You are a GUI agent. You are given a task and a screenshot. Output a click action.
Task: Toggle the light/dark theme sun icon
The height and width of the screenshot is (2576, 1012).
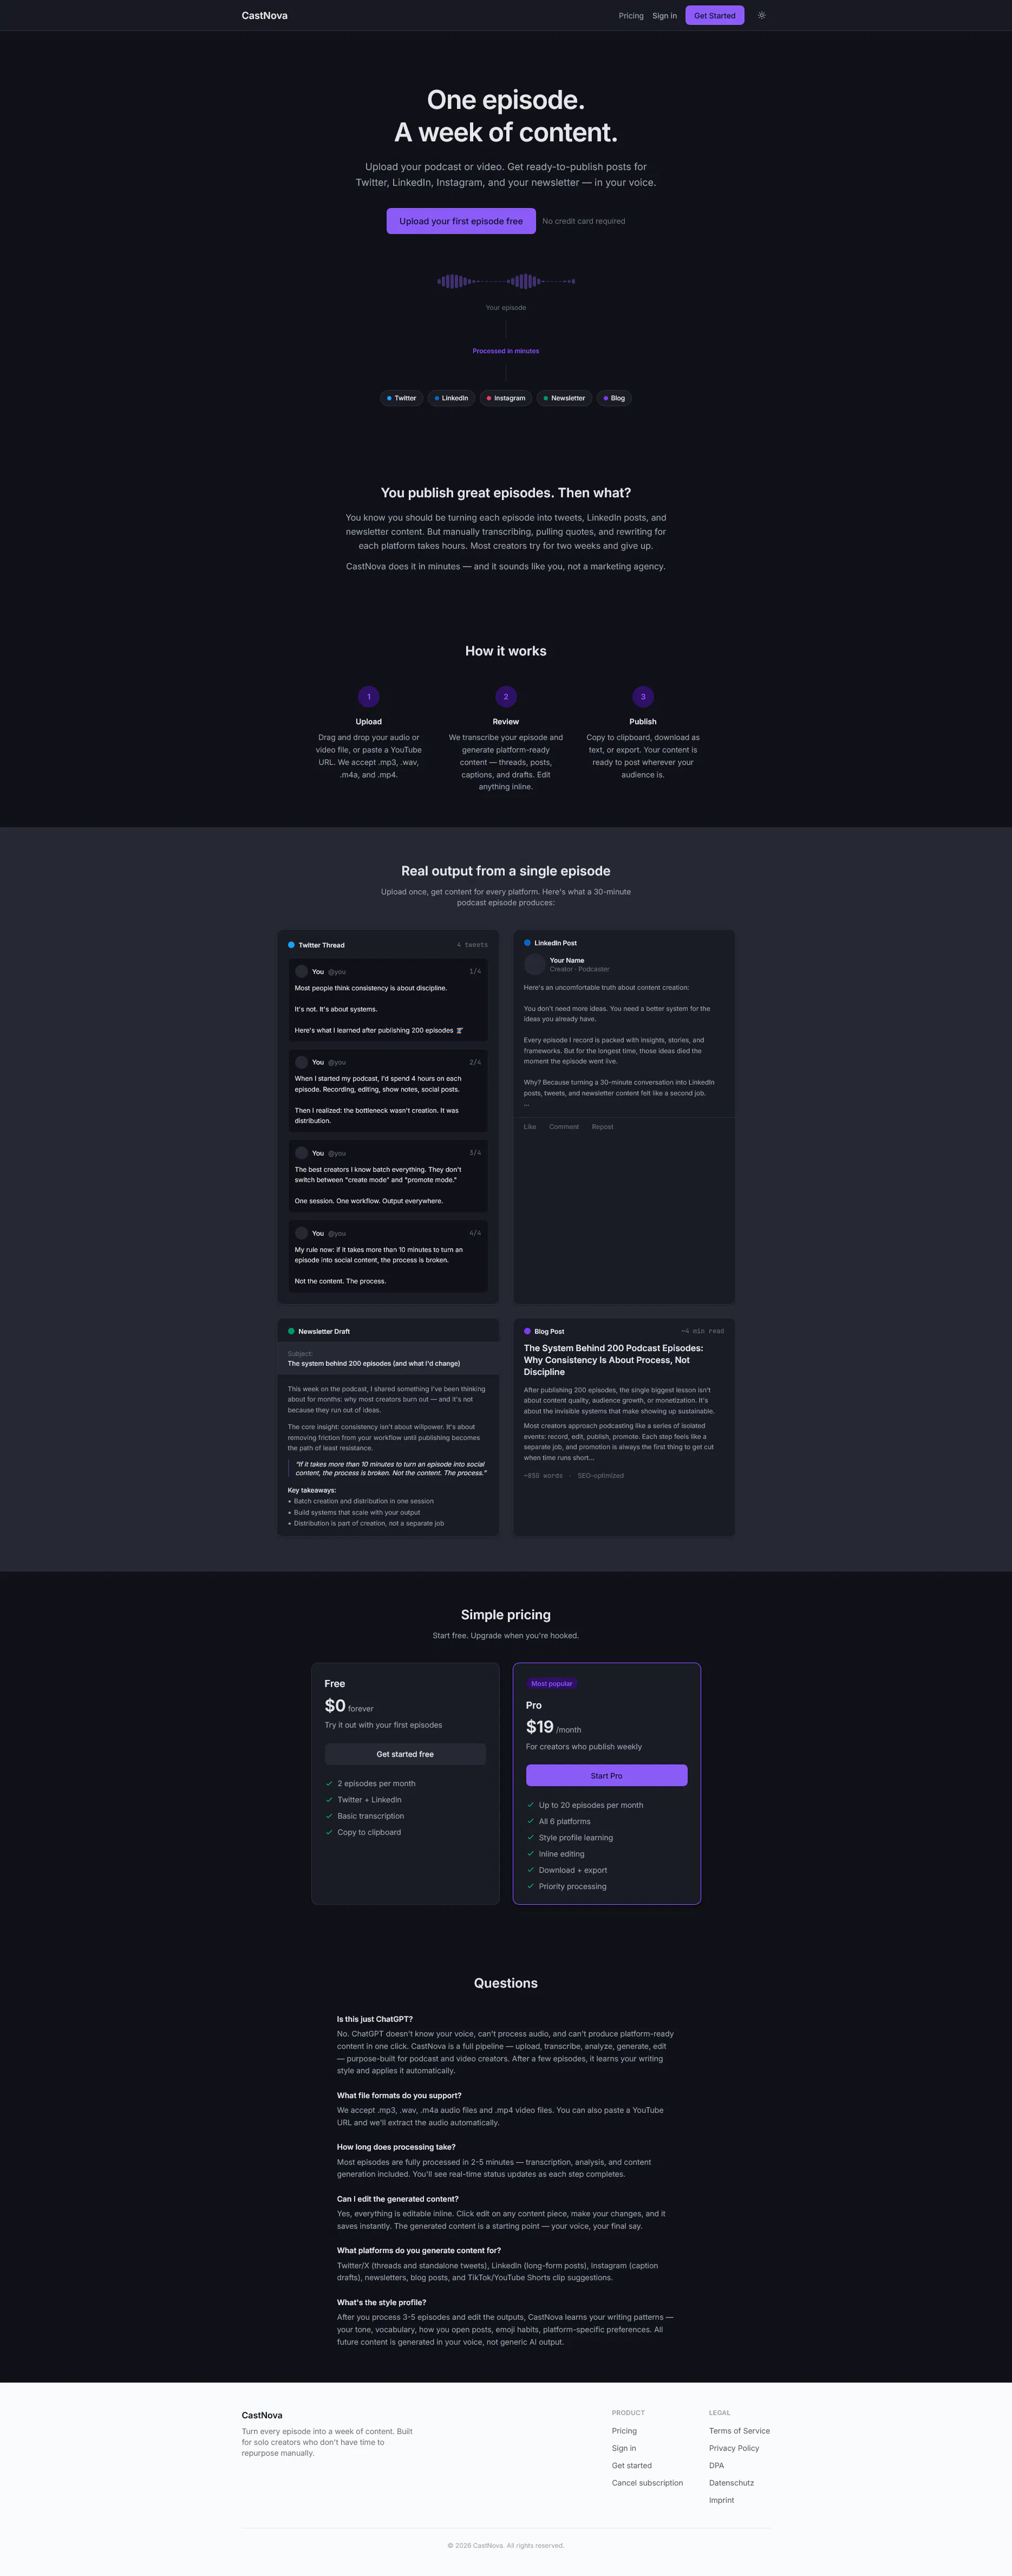[x=761, y=15]
